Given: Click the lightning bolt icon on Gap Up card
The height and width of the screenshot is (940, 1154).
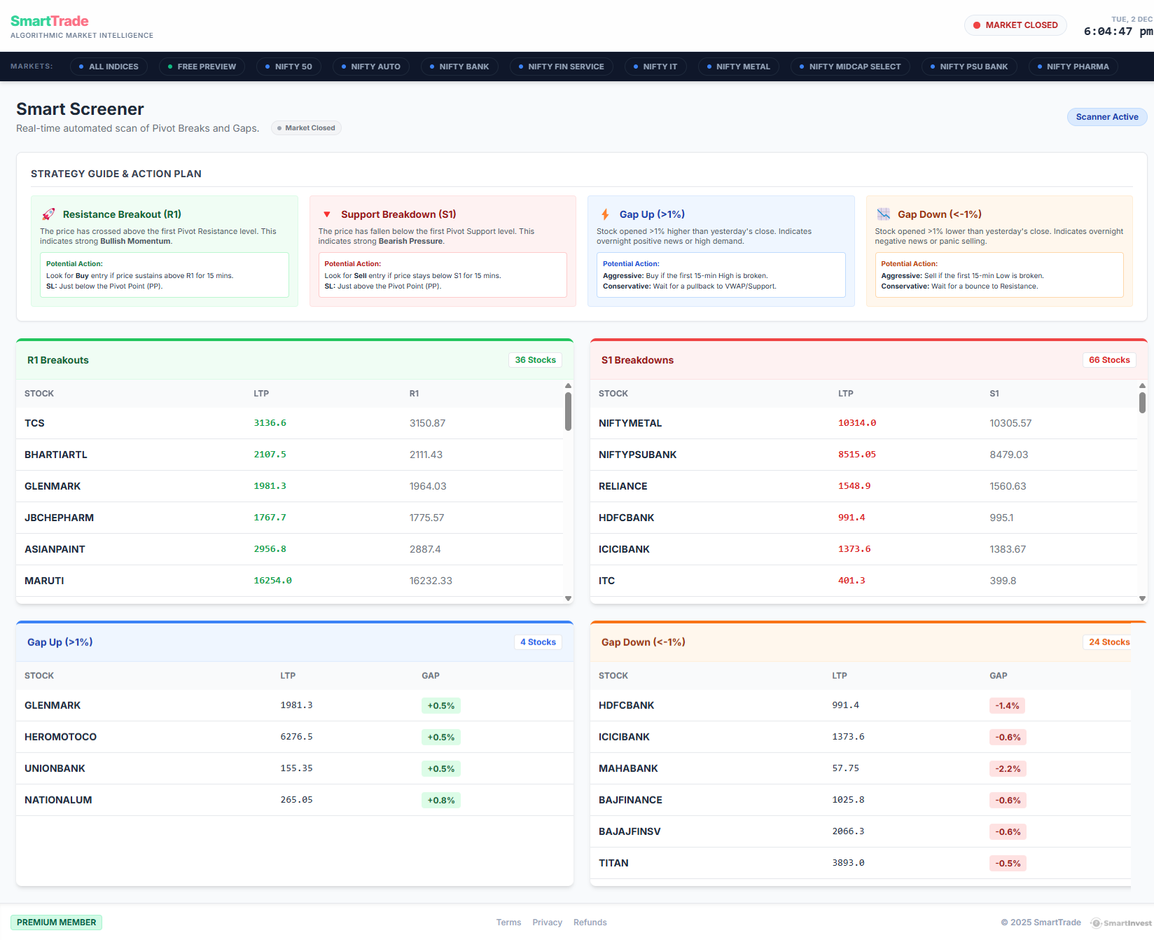Looking at the screenshot, I should tap(604, 214).
